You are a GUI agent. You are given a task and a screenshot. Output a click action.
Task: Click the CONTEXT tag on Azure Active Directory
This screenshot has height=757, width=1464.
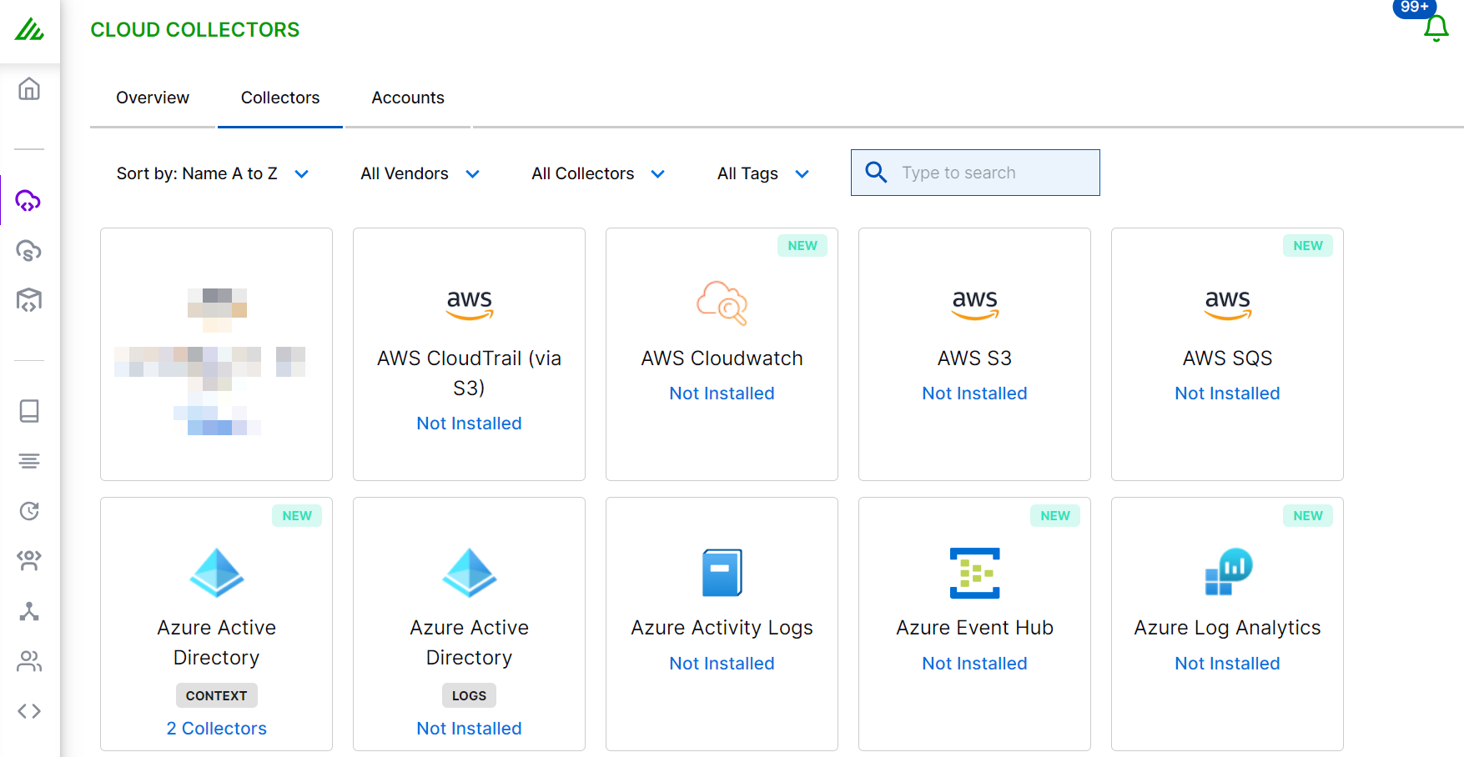[217, 695]
